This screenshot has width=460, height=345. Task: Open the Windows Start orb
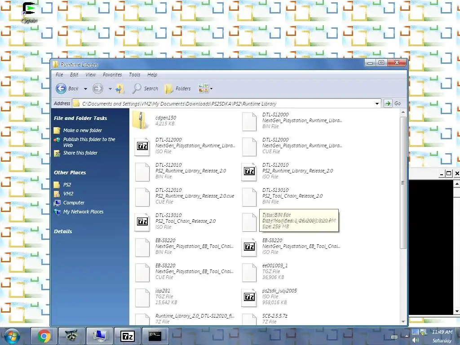pos(12,336)
